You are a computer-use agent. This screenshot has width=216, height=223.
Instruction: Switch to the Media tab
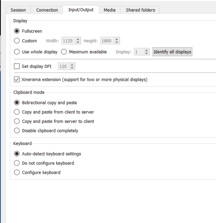point(110,10)
